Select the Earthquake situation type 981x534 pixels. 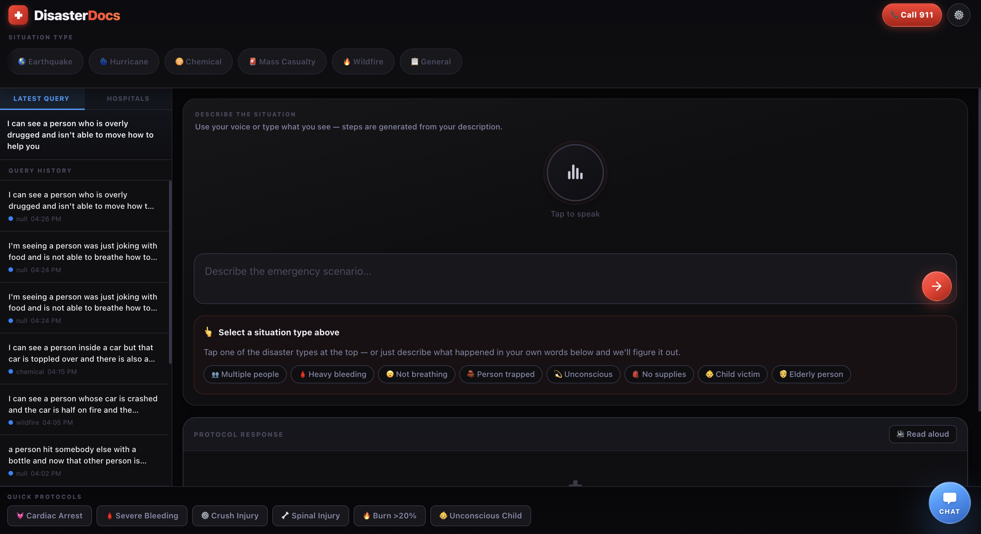click(x=45, y=62)
